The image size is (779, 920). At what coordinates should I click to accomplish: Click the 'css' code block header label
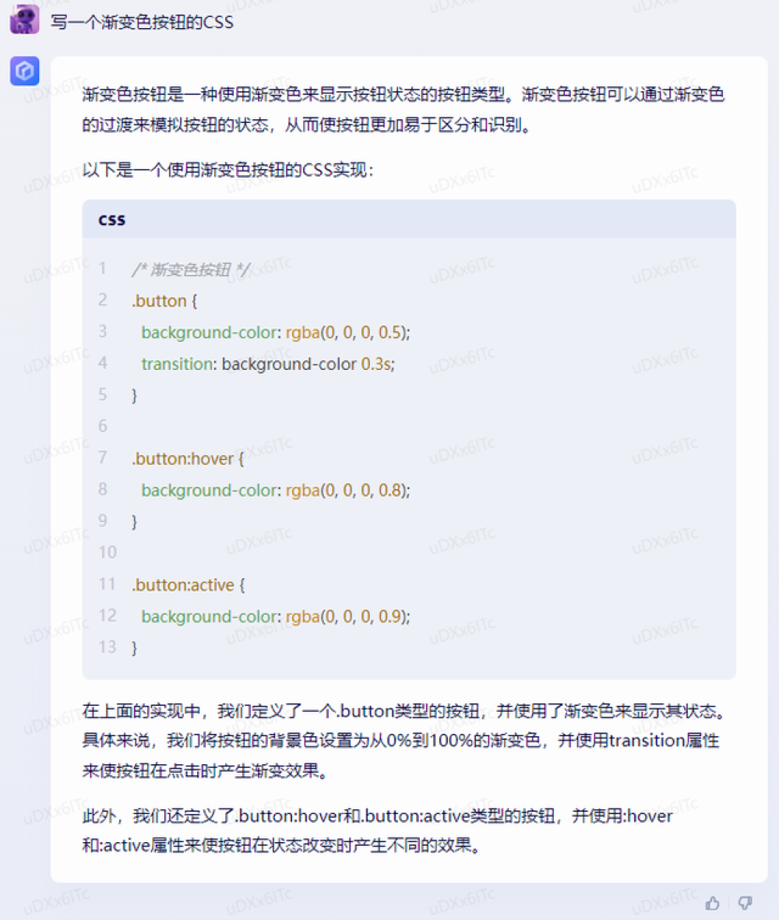[111, 220]
